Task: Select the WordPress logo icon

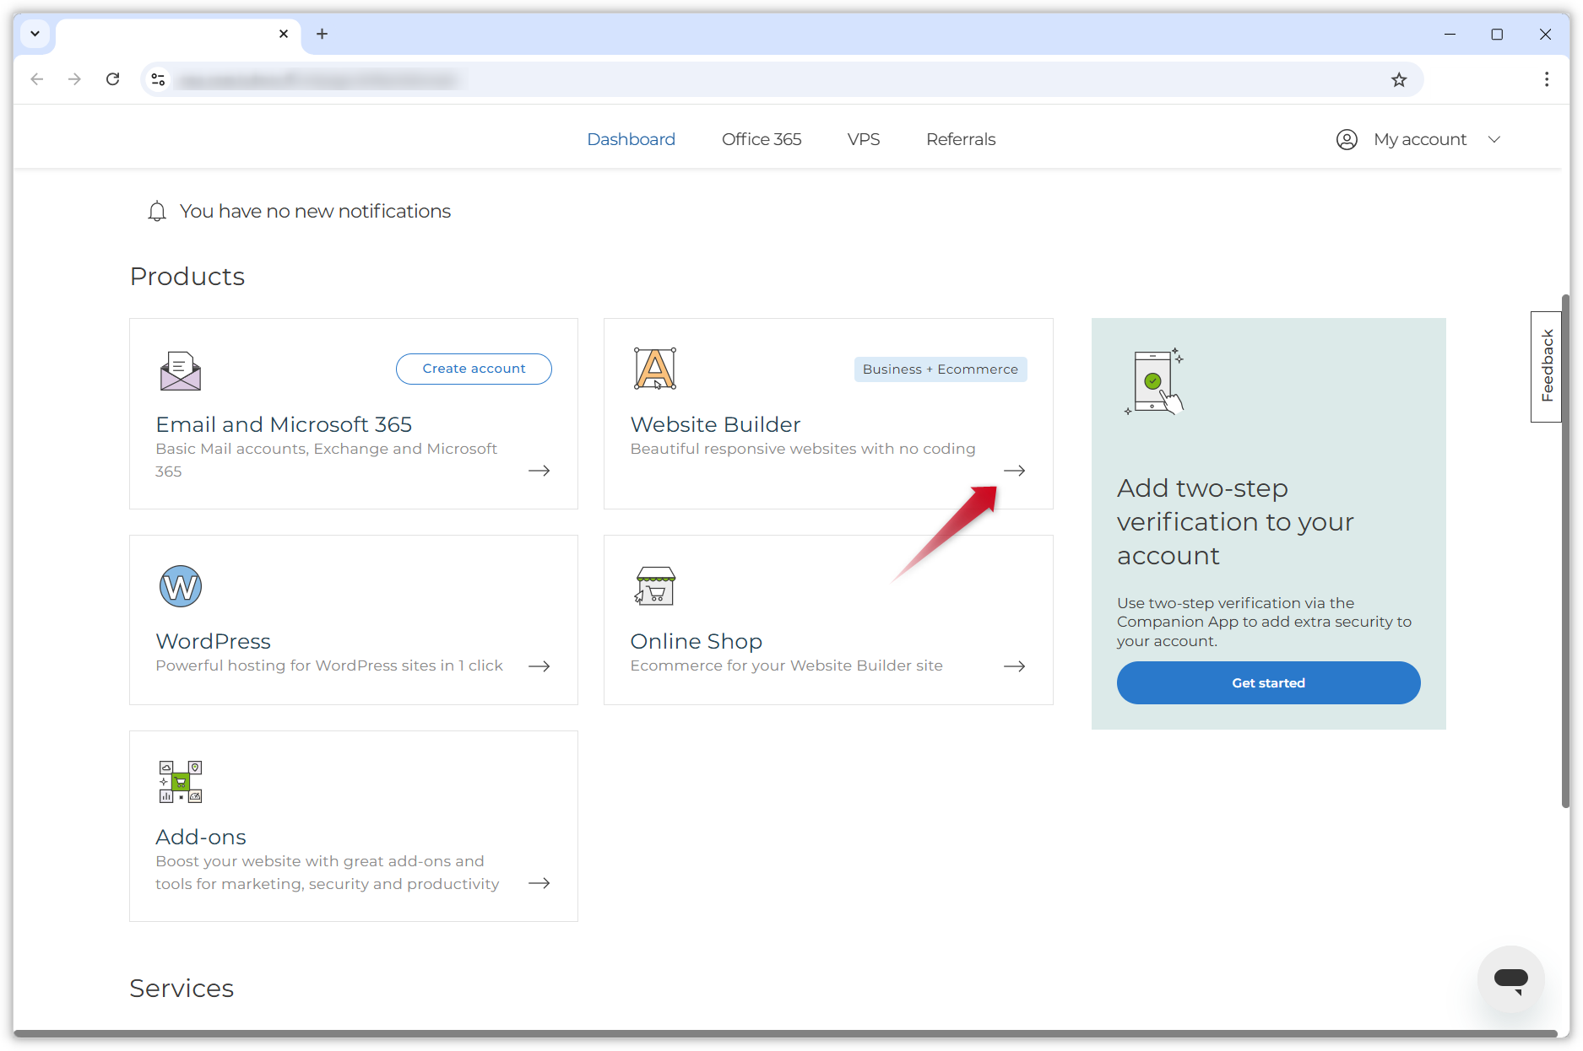Action: point(181,586)
